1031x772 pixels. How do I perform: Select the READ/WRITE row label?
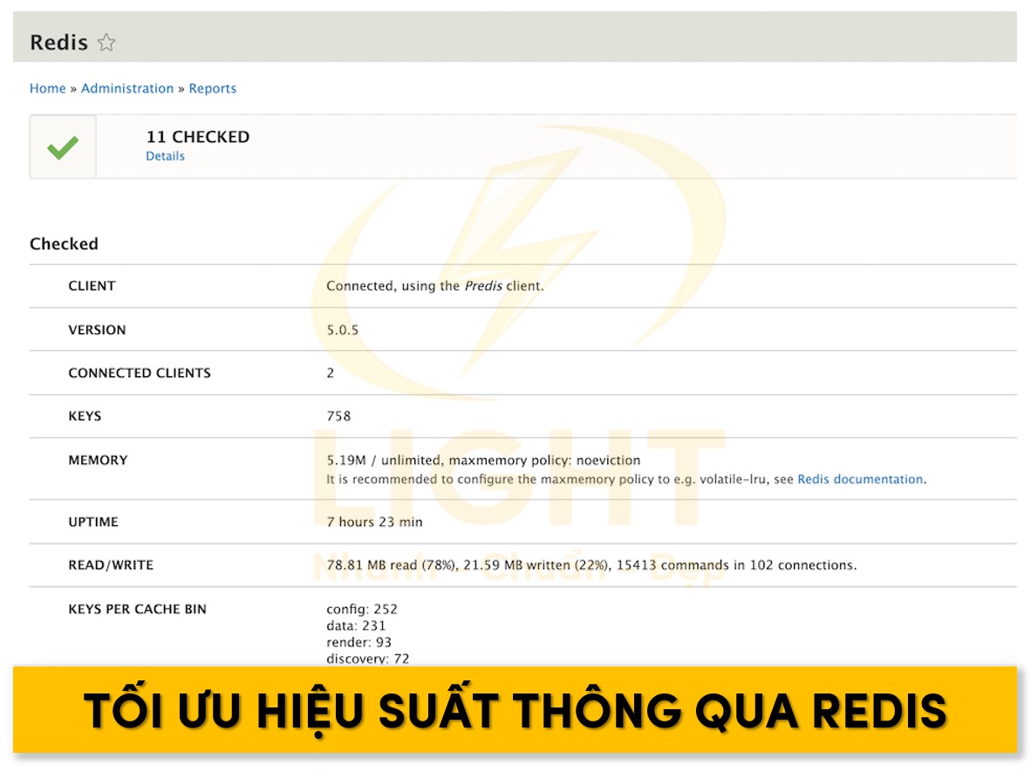[x=111, y=565]
